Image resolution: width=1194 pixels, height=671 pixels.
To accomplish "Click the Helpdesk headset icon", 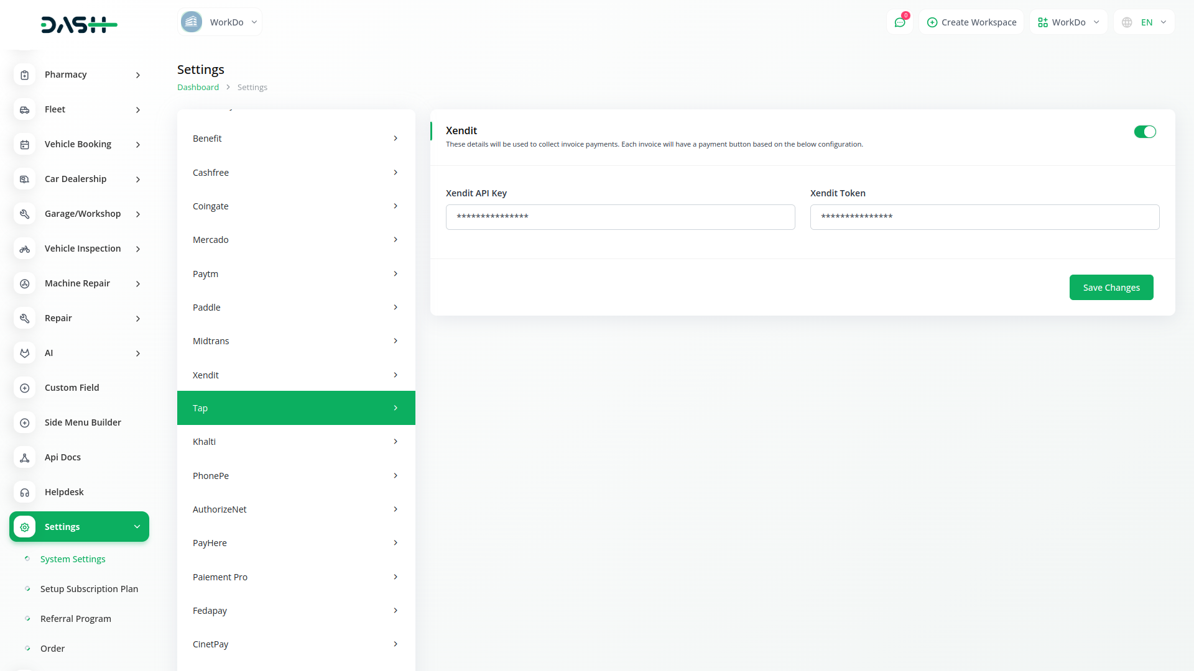I will coord(25,493).
